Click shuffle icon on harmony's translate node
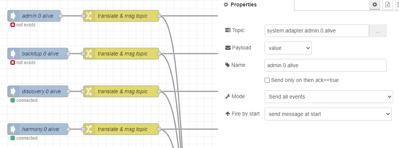Screen dimensions: 399x148 [x=89, y=129]
